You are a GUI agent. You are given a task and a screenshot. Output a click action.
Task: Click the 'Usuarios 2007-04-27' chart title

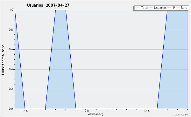click(48, 5)
